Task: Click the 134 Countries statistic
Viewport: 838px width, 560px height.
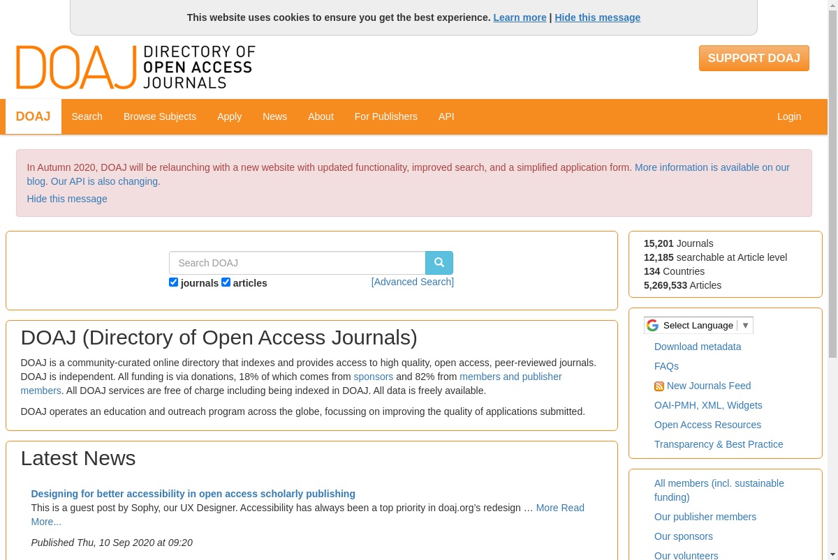Action: click(674, 271)
